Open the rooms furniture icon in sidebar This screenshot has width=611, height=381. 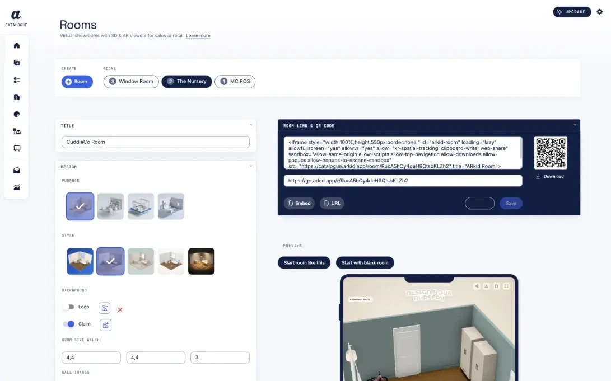(17, 131)
